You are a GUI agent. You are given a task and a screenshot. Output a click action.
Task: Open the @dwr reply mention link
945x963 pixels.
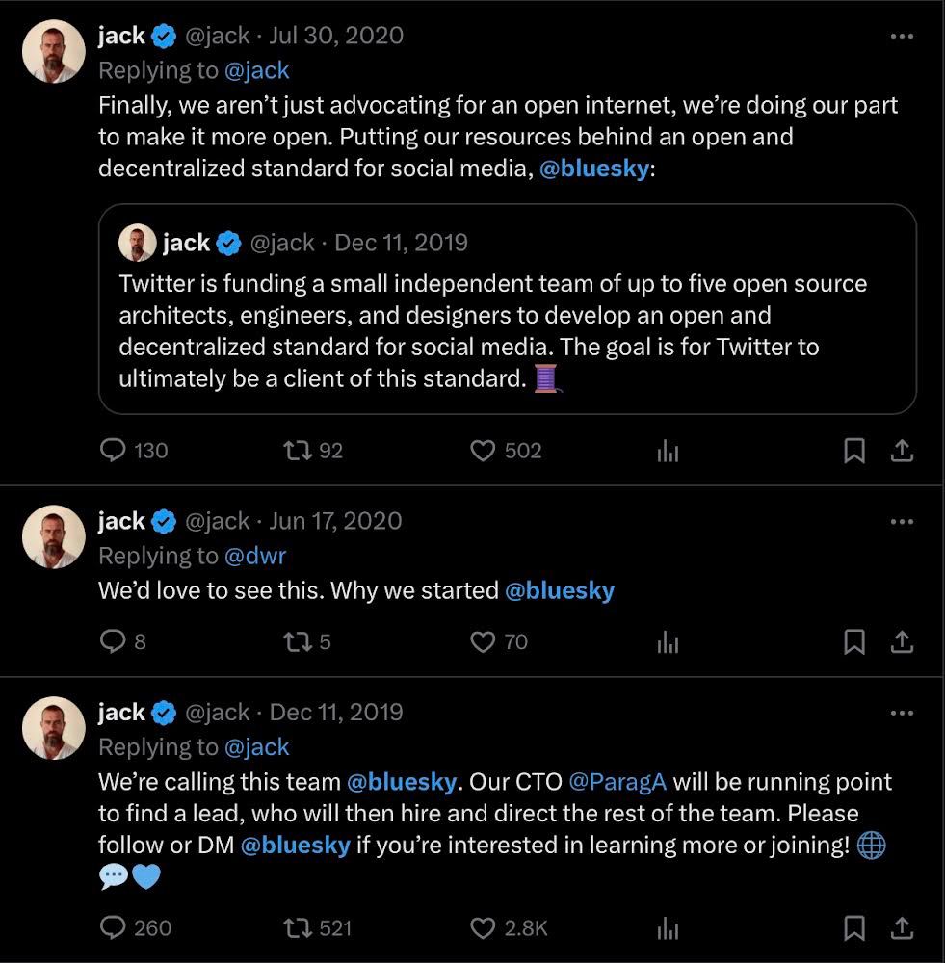click(255, 556)
